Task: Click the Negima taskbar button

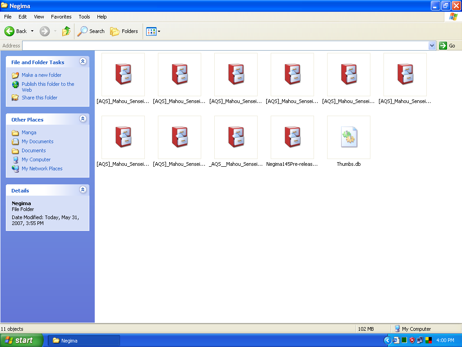Action: (x=83, y=341)
